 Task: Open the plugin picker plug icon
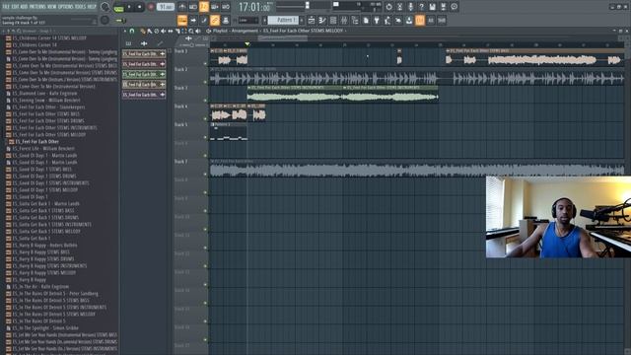377,20
